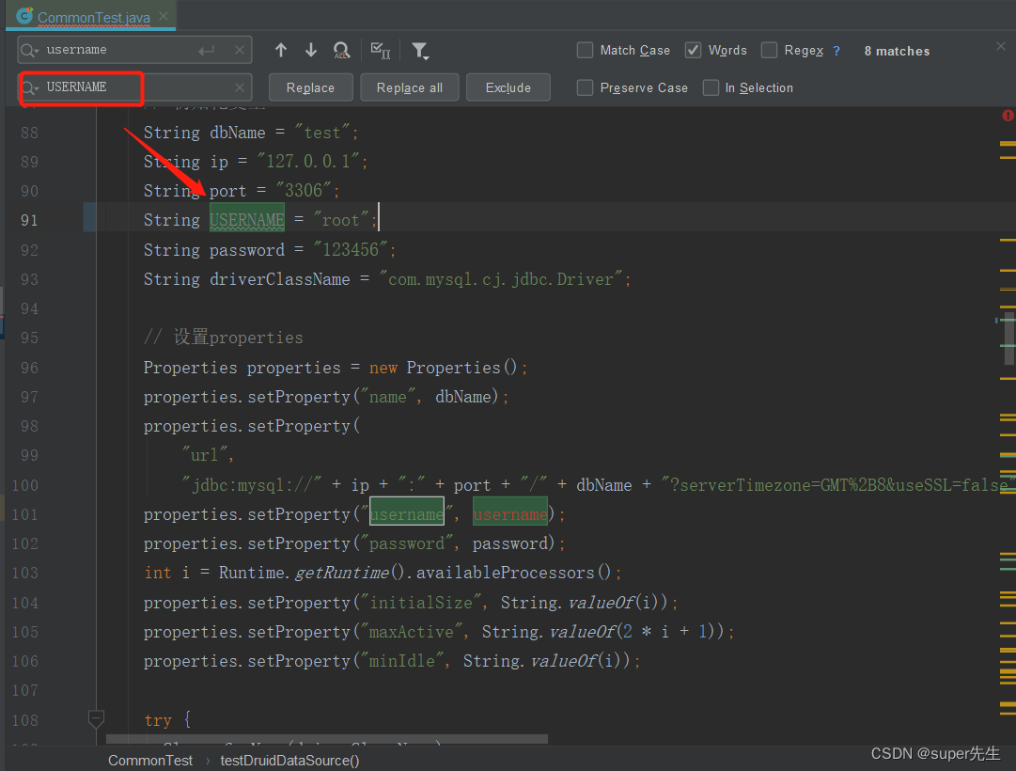Click the Exclude button
This screenshot has height=771, width=1016.
click(x=508, y=87)
